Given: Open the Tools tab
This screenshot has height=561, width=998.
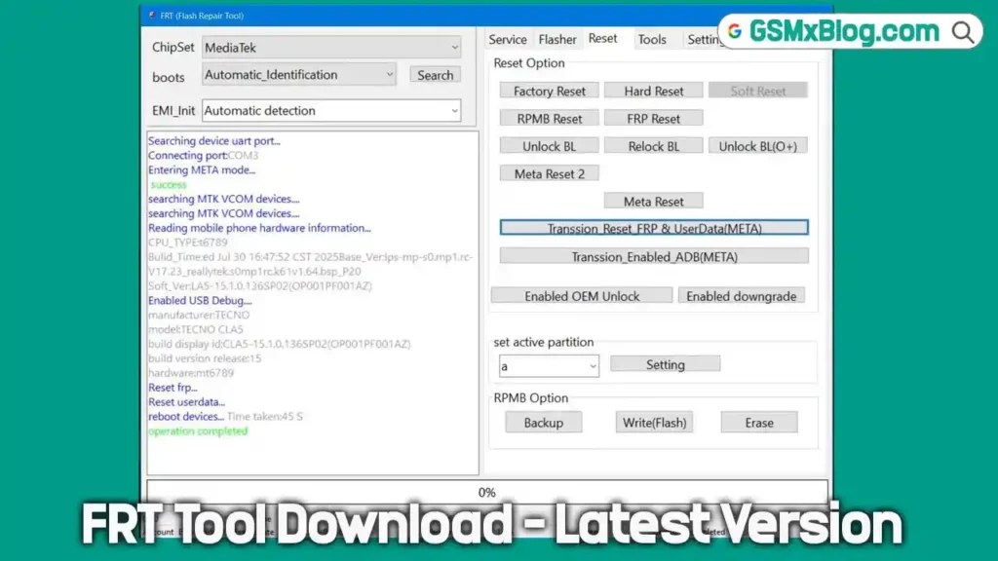Looking at the screenshot, I should (655, 39).
